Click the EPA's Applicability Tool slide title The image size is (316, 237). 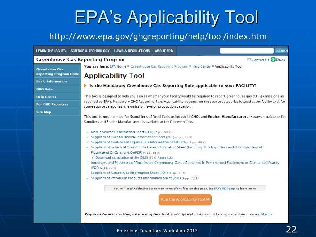point(166,17)
